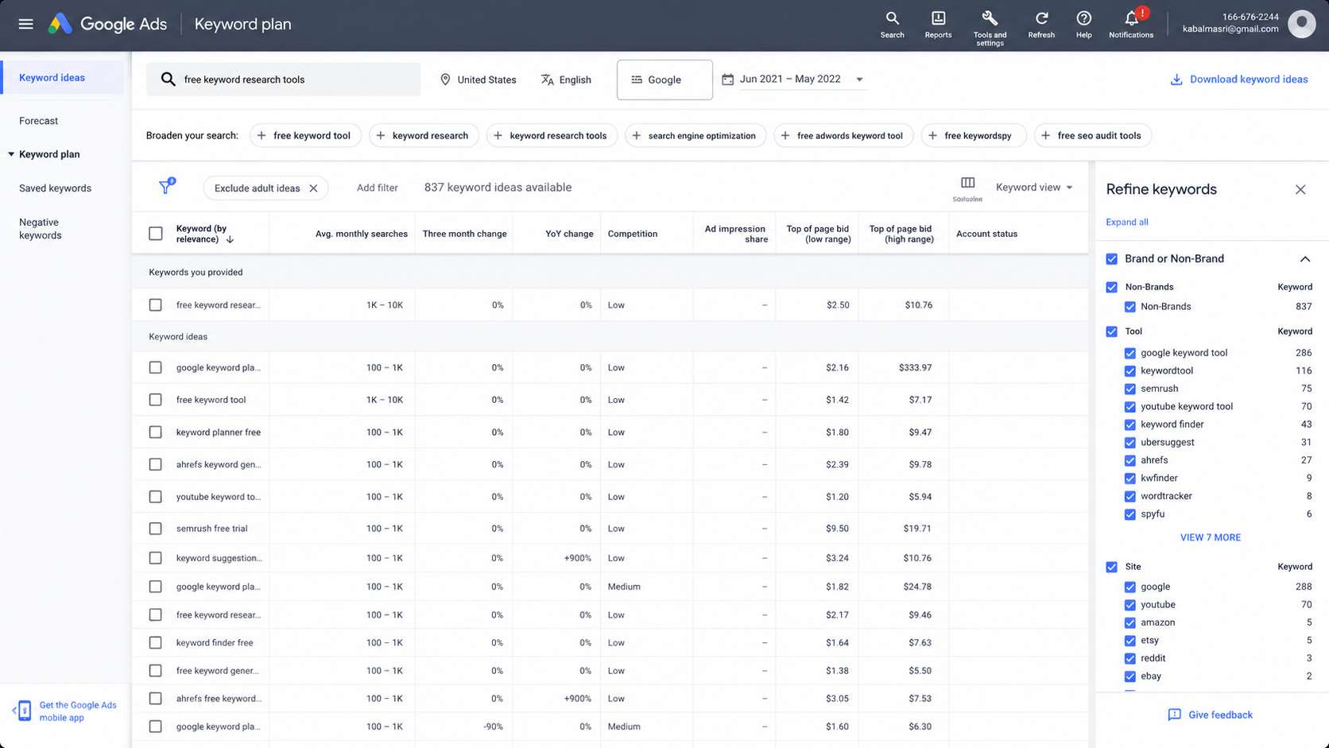Change the United States location

[x=479, y=79]
